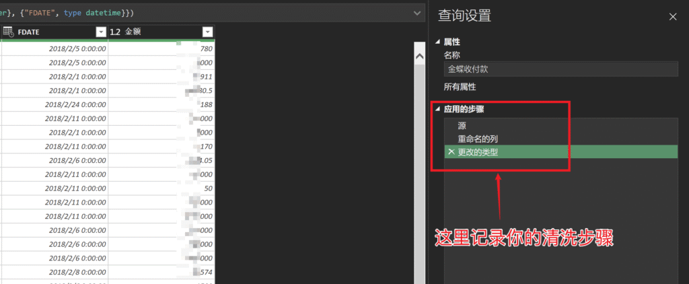Select the 更改的类型 step
This screenshot has width=689, height=284.
pyautogui.click(x=560, y=152)
